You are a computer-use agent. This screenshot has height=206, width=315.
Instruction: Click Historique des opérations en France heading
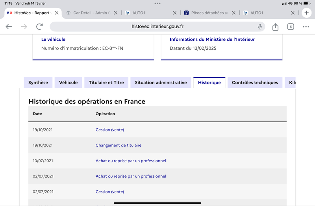click(x=87, y=102)
